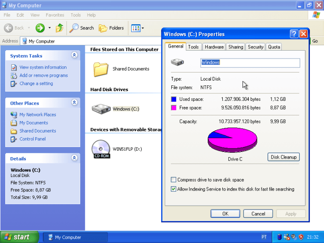The height and width of the screenshot is (243, 324).
Task: Click the Disk Cleanup button
Action: click(283, 157)
